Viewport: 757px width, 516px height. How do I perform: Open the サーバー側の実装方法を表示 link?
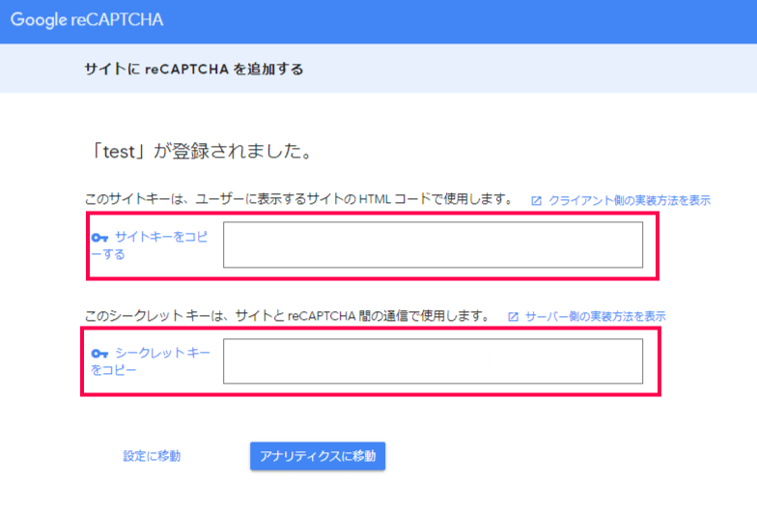point(595,317)
